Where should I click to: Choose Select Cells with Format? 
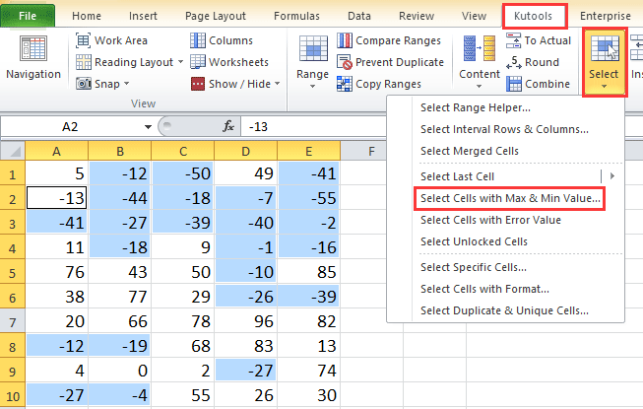(505, 289)
